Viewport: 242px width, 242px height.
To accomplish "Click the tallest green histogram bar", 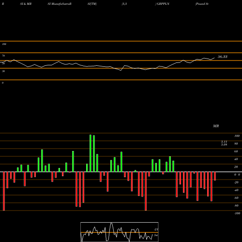I will click(x=91, y=153).
